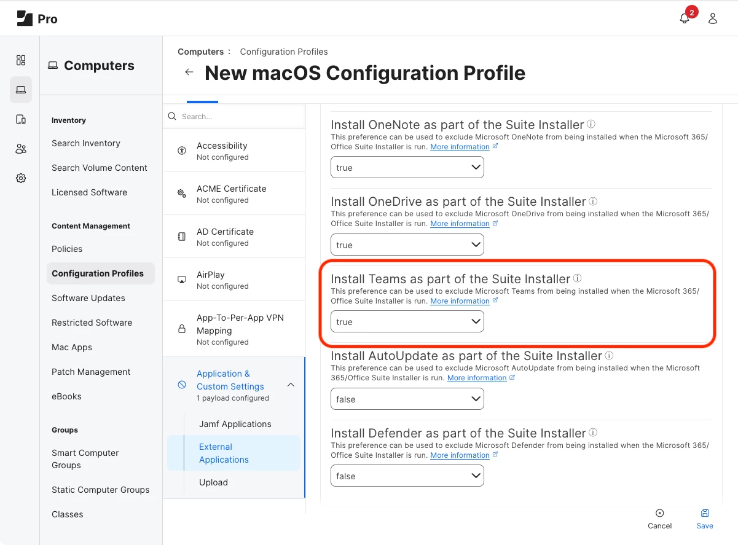Open Classes in sidebar
The width and height of the screenshot is (738, 545).
coord(68,514)
